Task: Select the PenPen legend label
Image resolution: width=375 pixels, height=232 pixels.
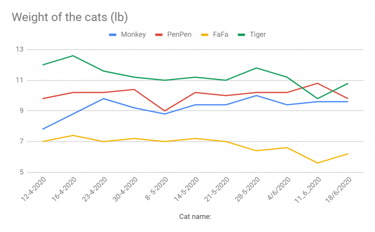Action: pos(180,34)
